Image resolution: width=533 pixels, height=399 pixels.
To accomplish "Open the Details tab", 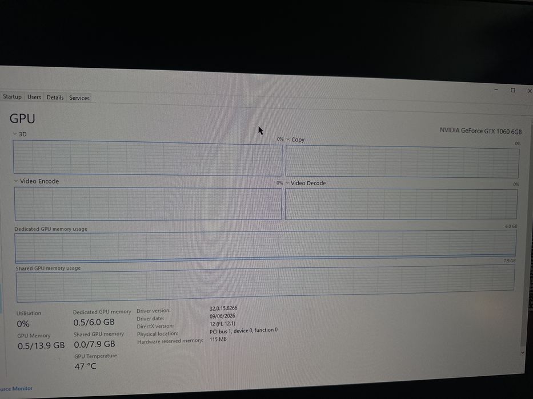I will 55,97.
